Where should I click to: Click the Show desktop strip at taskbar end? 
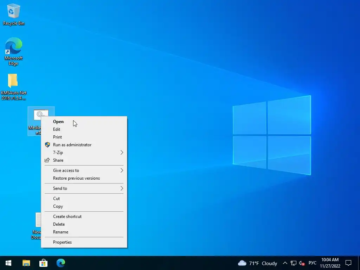(x=359, y=263)
